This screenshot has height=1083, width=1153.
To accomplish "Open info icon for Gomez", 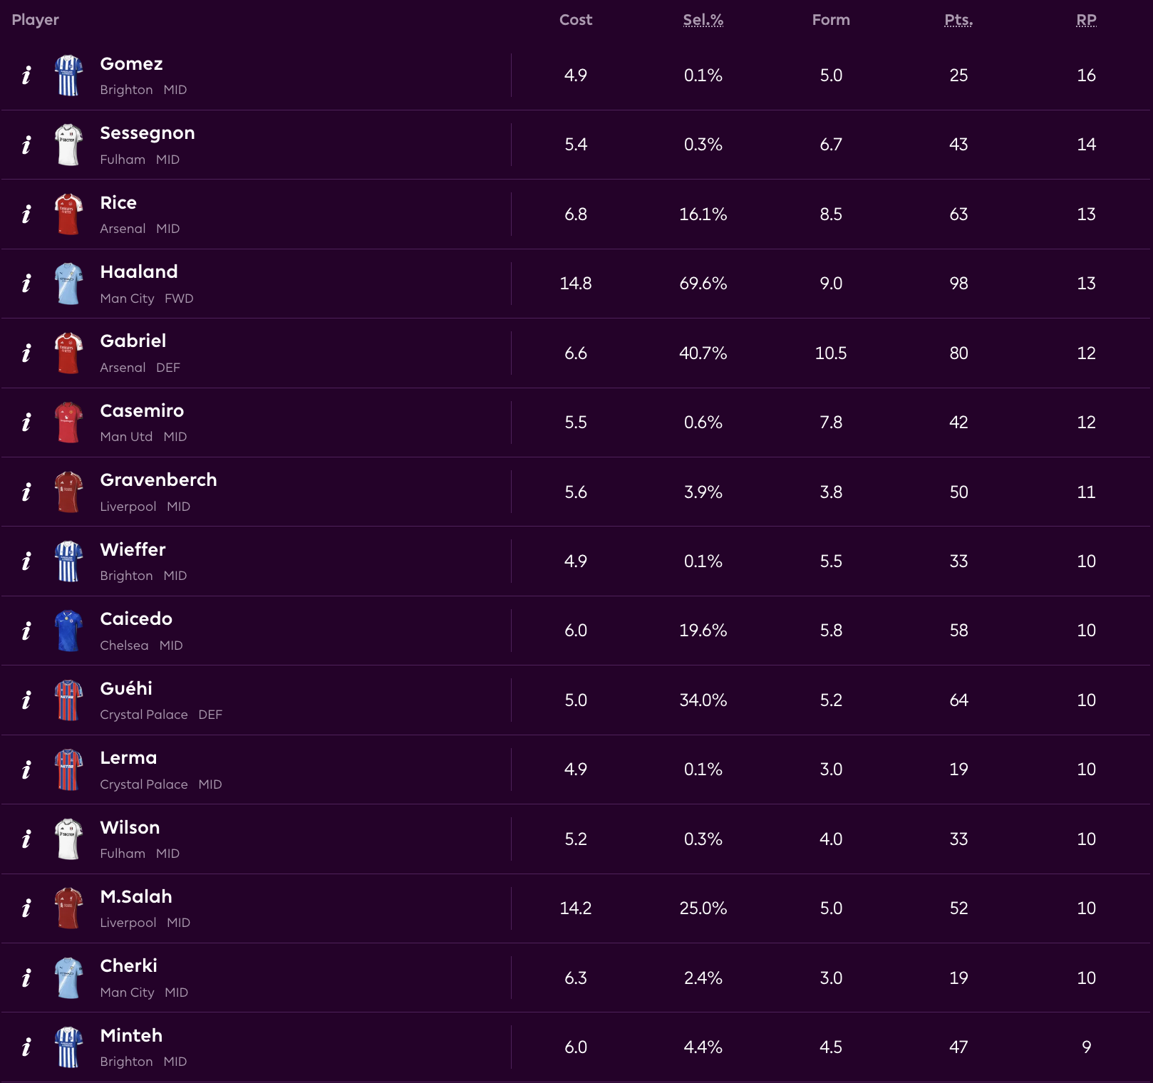I will tap(26, 76).
